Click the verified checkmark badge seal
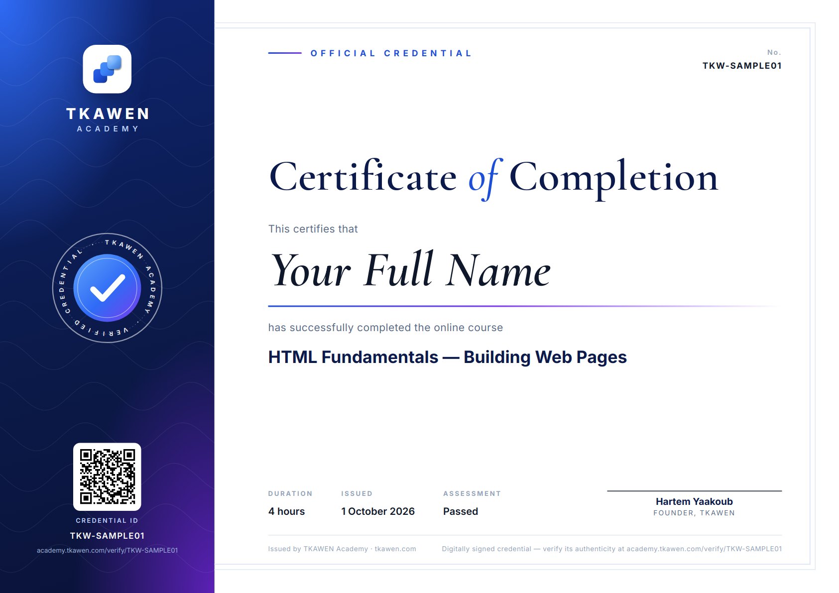Image resolution: width=839 pixels, height=593 pixels. click(107, 288)
